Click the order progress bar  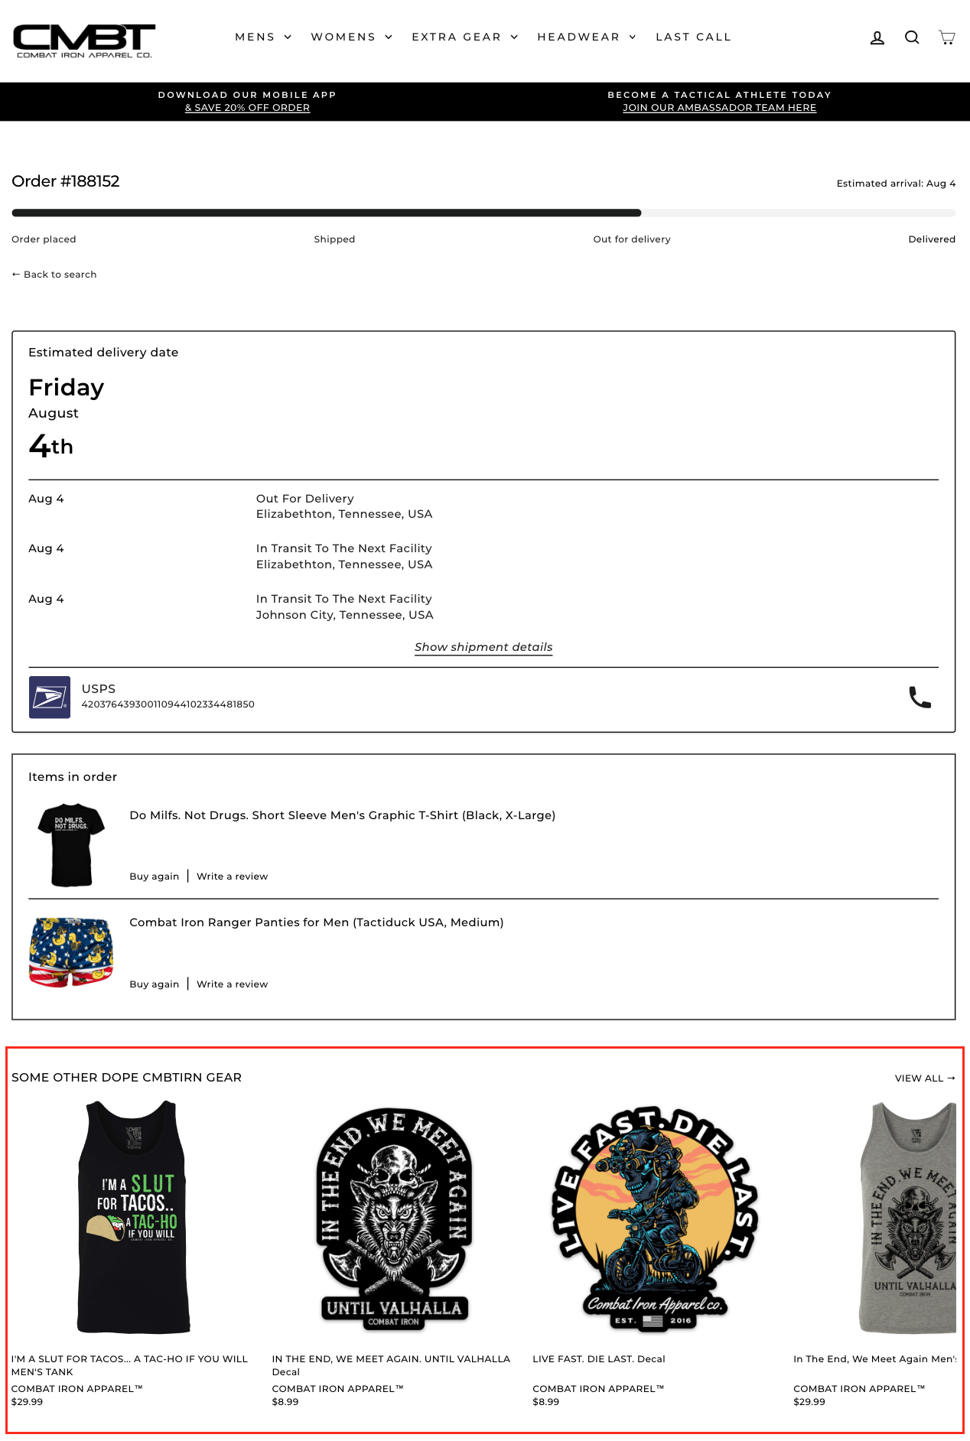point(483,213)
